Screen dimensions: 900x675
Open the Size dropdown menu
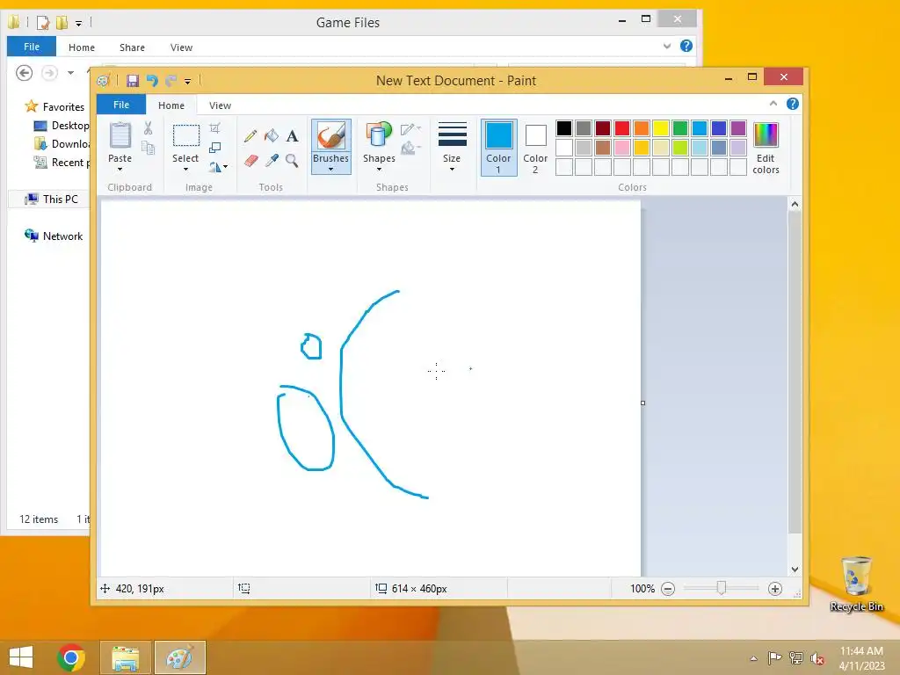coord(452,169)
